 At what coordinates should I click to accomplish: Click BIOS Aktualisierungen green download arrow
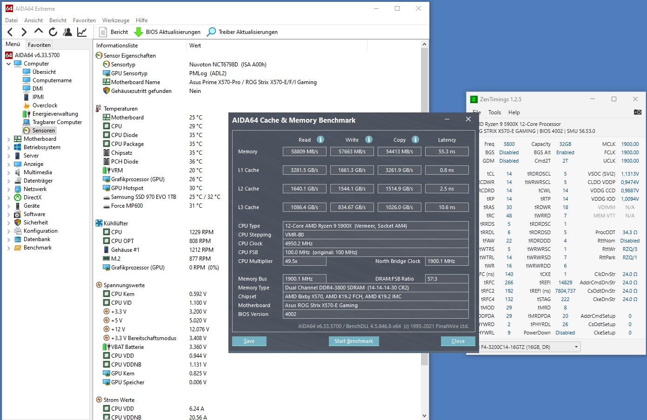pyautogui.click(x=138, y=32)
